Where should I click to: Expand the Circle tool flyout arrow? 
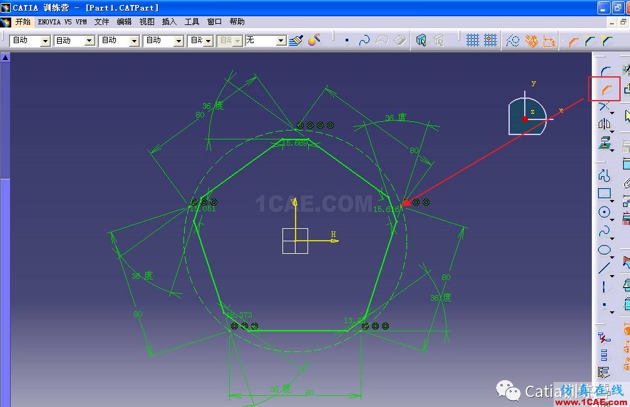coord(612,219)
